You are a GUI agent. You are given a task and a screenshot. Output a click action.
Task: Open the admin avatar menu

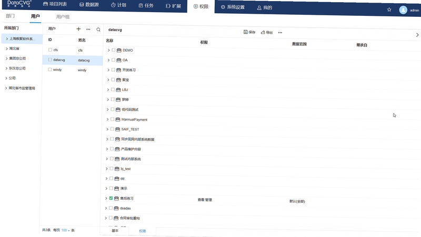click(403, 10)
